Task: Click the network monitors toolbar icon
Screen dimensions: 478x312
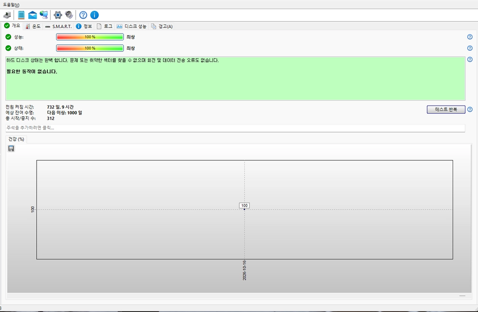Action: click(x=44, y=15)
